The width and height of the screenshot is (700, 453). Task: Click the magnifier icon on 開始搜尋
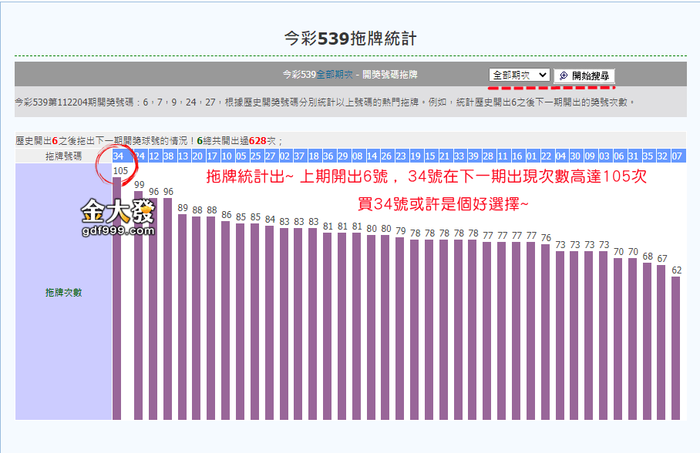coord(564,75)
